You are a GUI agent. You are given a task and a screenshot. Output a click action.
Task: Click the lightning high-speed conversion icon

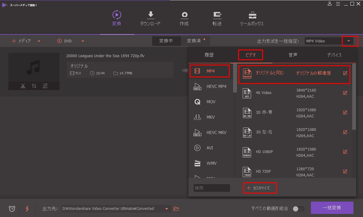point(27,209)
